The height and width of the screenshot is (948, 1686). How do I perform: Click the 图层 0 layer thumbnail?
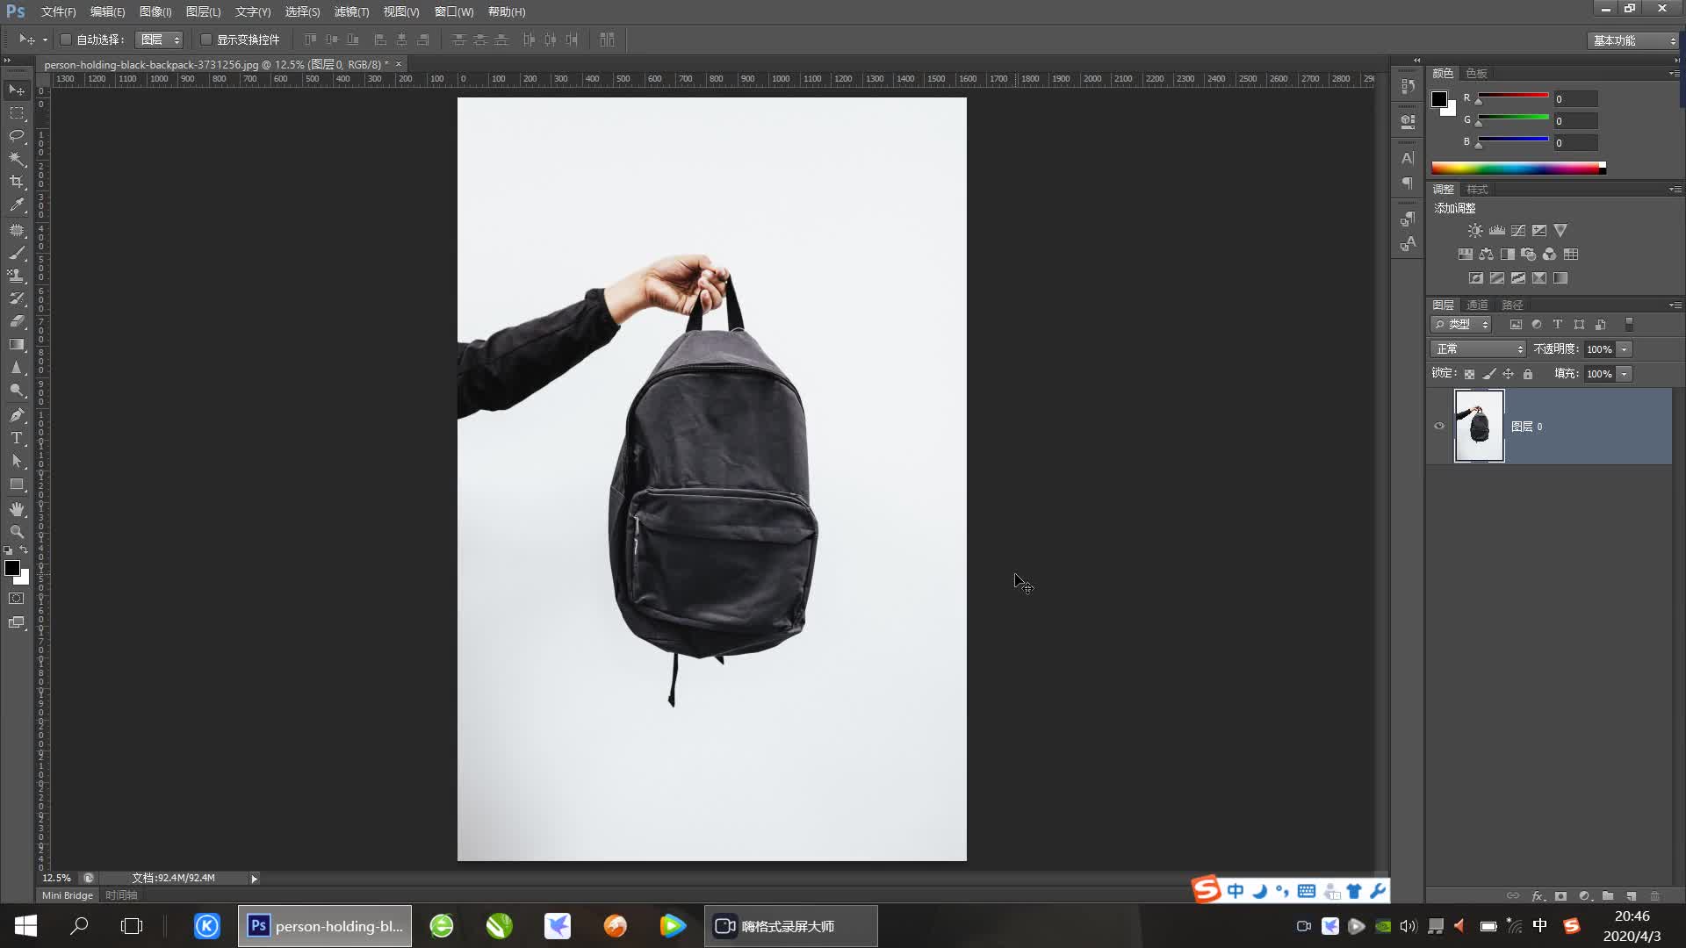click(x=1479, y=427)
